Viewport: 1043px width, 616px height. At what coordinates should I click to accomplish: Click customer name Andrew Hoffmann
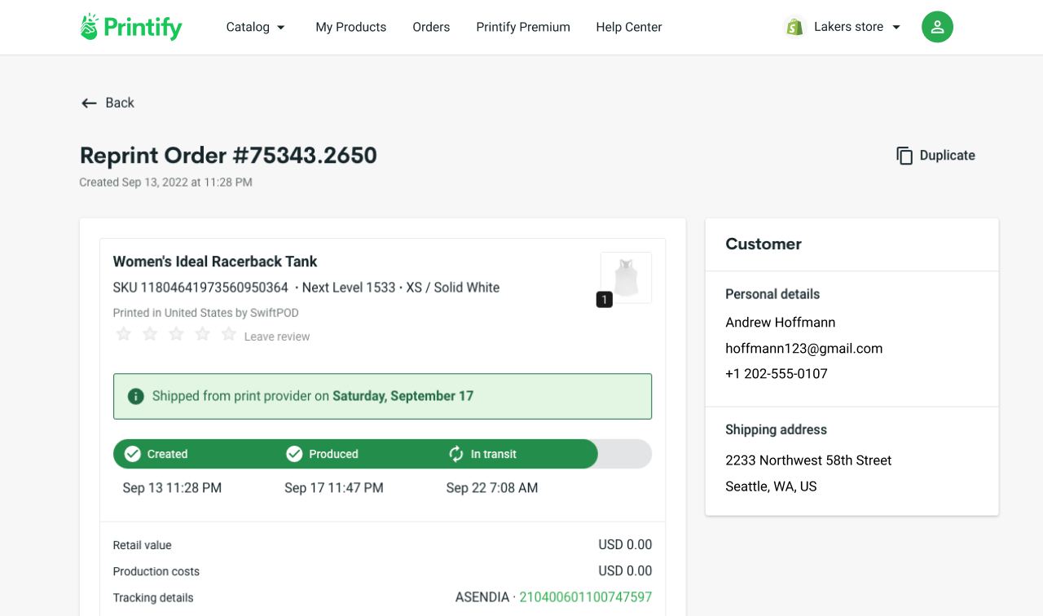click(x=781, y=323)
